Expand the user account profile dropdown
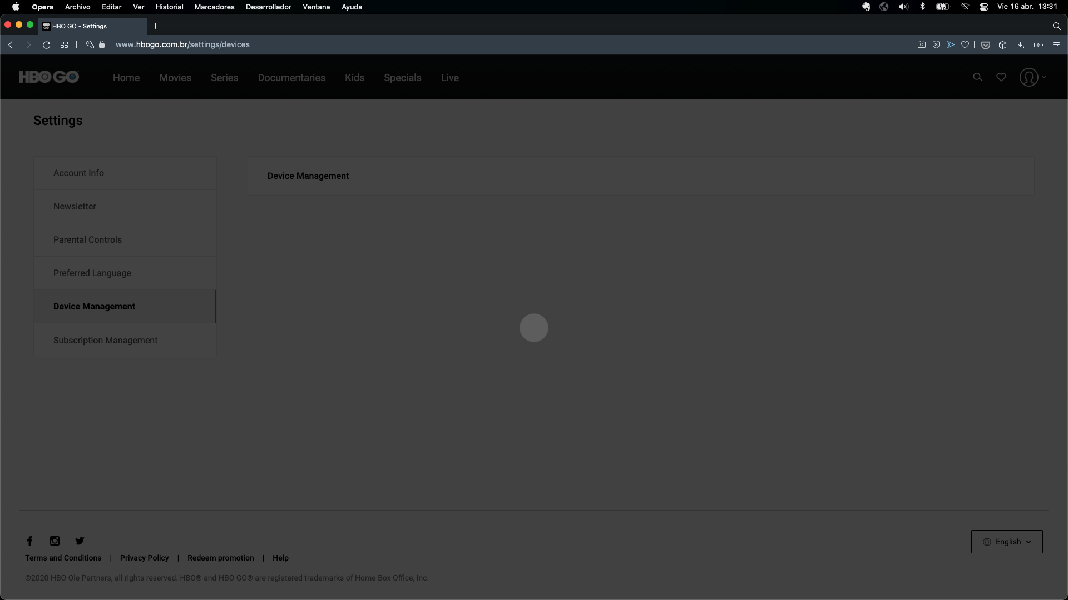The width and height of the screenshot is (1068, 600). [1032, 77]
